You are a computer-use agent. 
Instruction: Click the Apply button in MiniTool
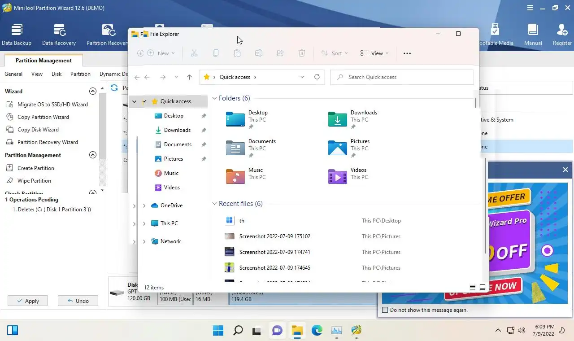pos(27,301)
